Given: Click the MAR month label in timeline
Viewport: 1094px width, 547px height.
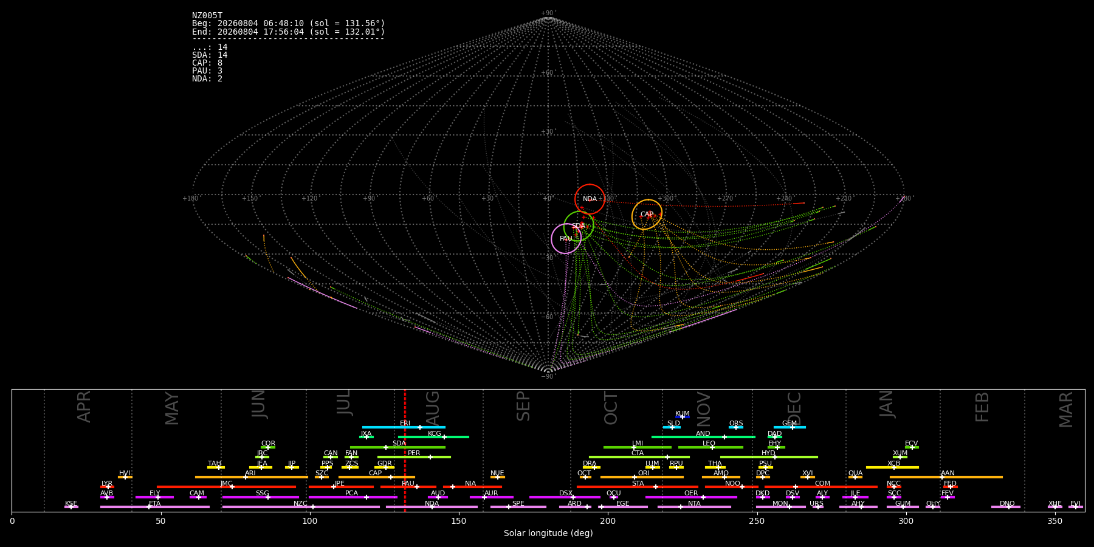Looking at the screenshot, I should [1066, 409].
